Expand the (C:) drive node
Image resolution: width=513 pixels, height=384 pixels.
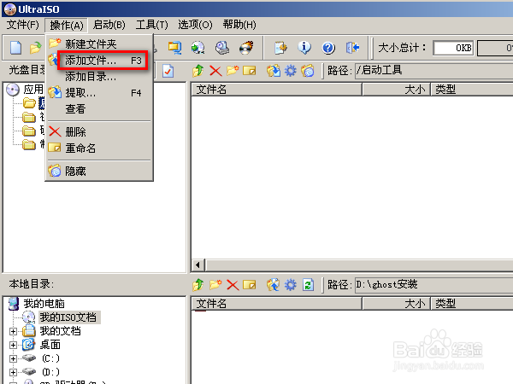pos(13,359)
